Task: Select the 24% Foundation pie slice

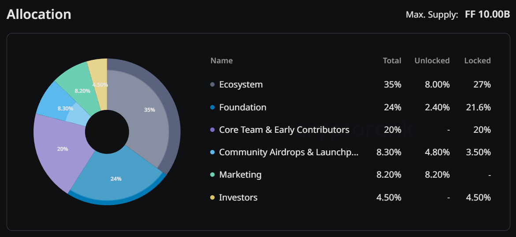Action: point(116,179)
